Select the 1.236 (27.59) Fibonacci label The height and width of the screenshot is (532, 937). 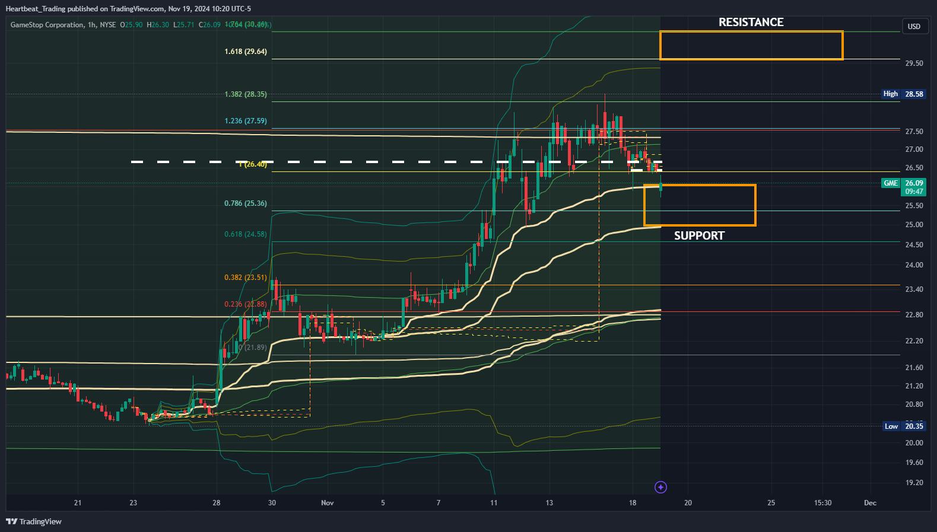click(246, 121)
